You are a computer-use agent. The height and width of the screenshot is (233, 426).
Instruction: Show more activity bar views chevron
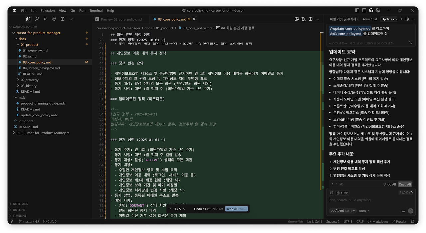point(71,19)
